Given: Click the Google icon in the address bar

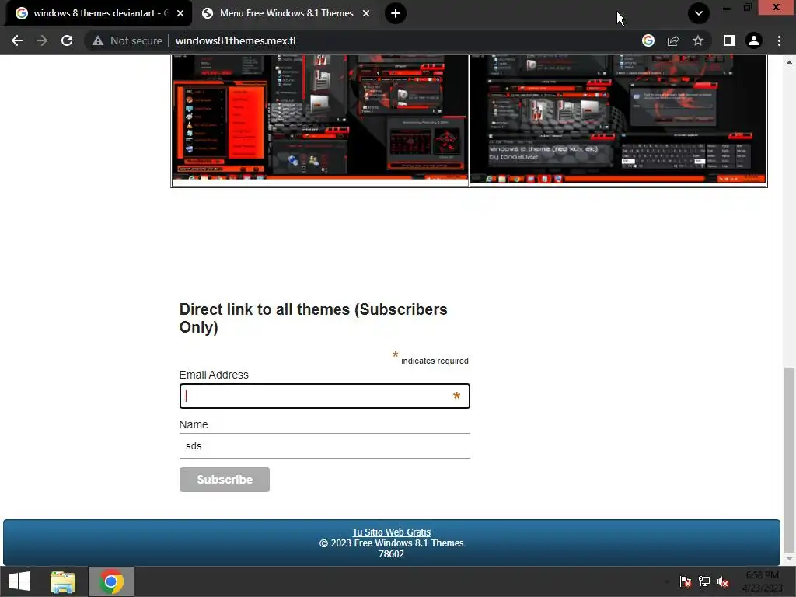Looking at the screenshot, I should 648,40.
